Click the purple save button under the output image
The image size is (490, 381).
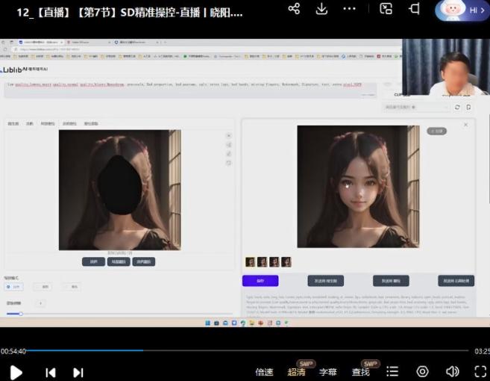[x=260, y=281]
